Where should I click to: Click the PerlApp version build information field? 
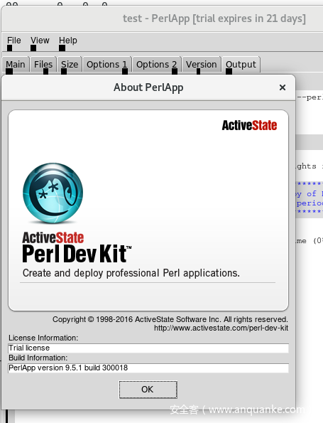point(148,368)
